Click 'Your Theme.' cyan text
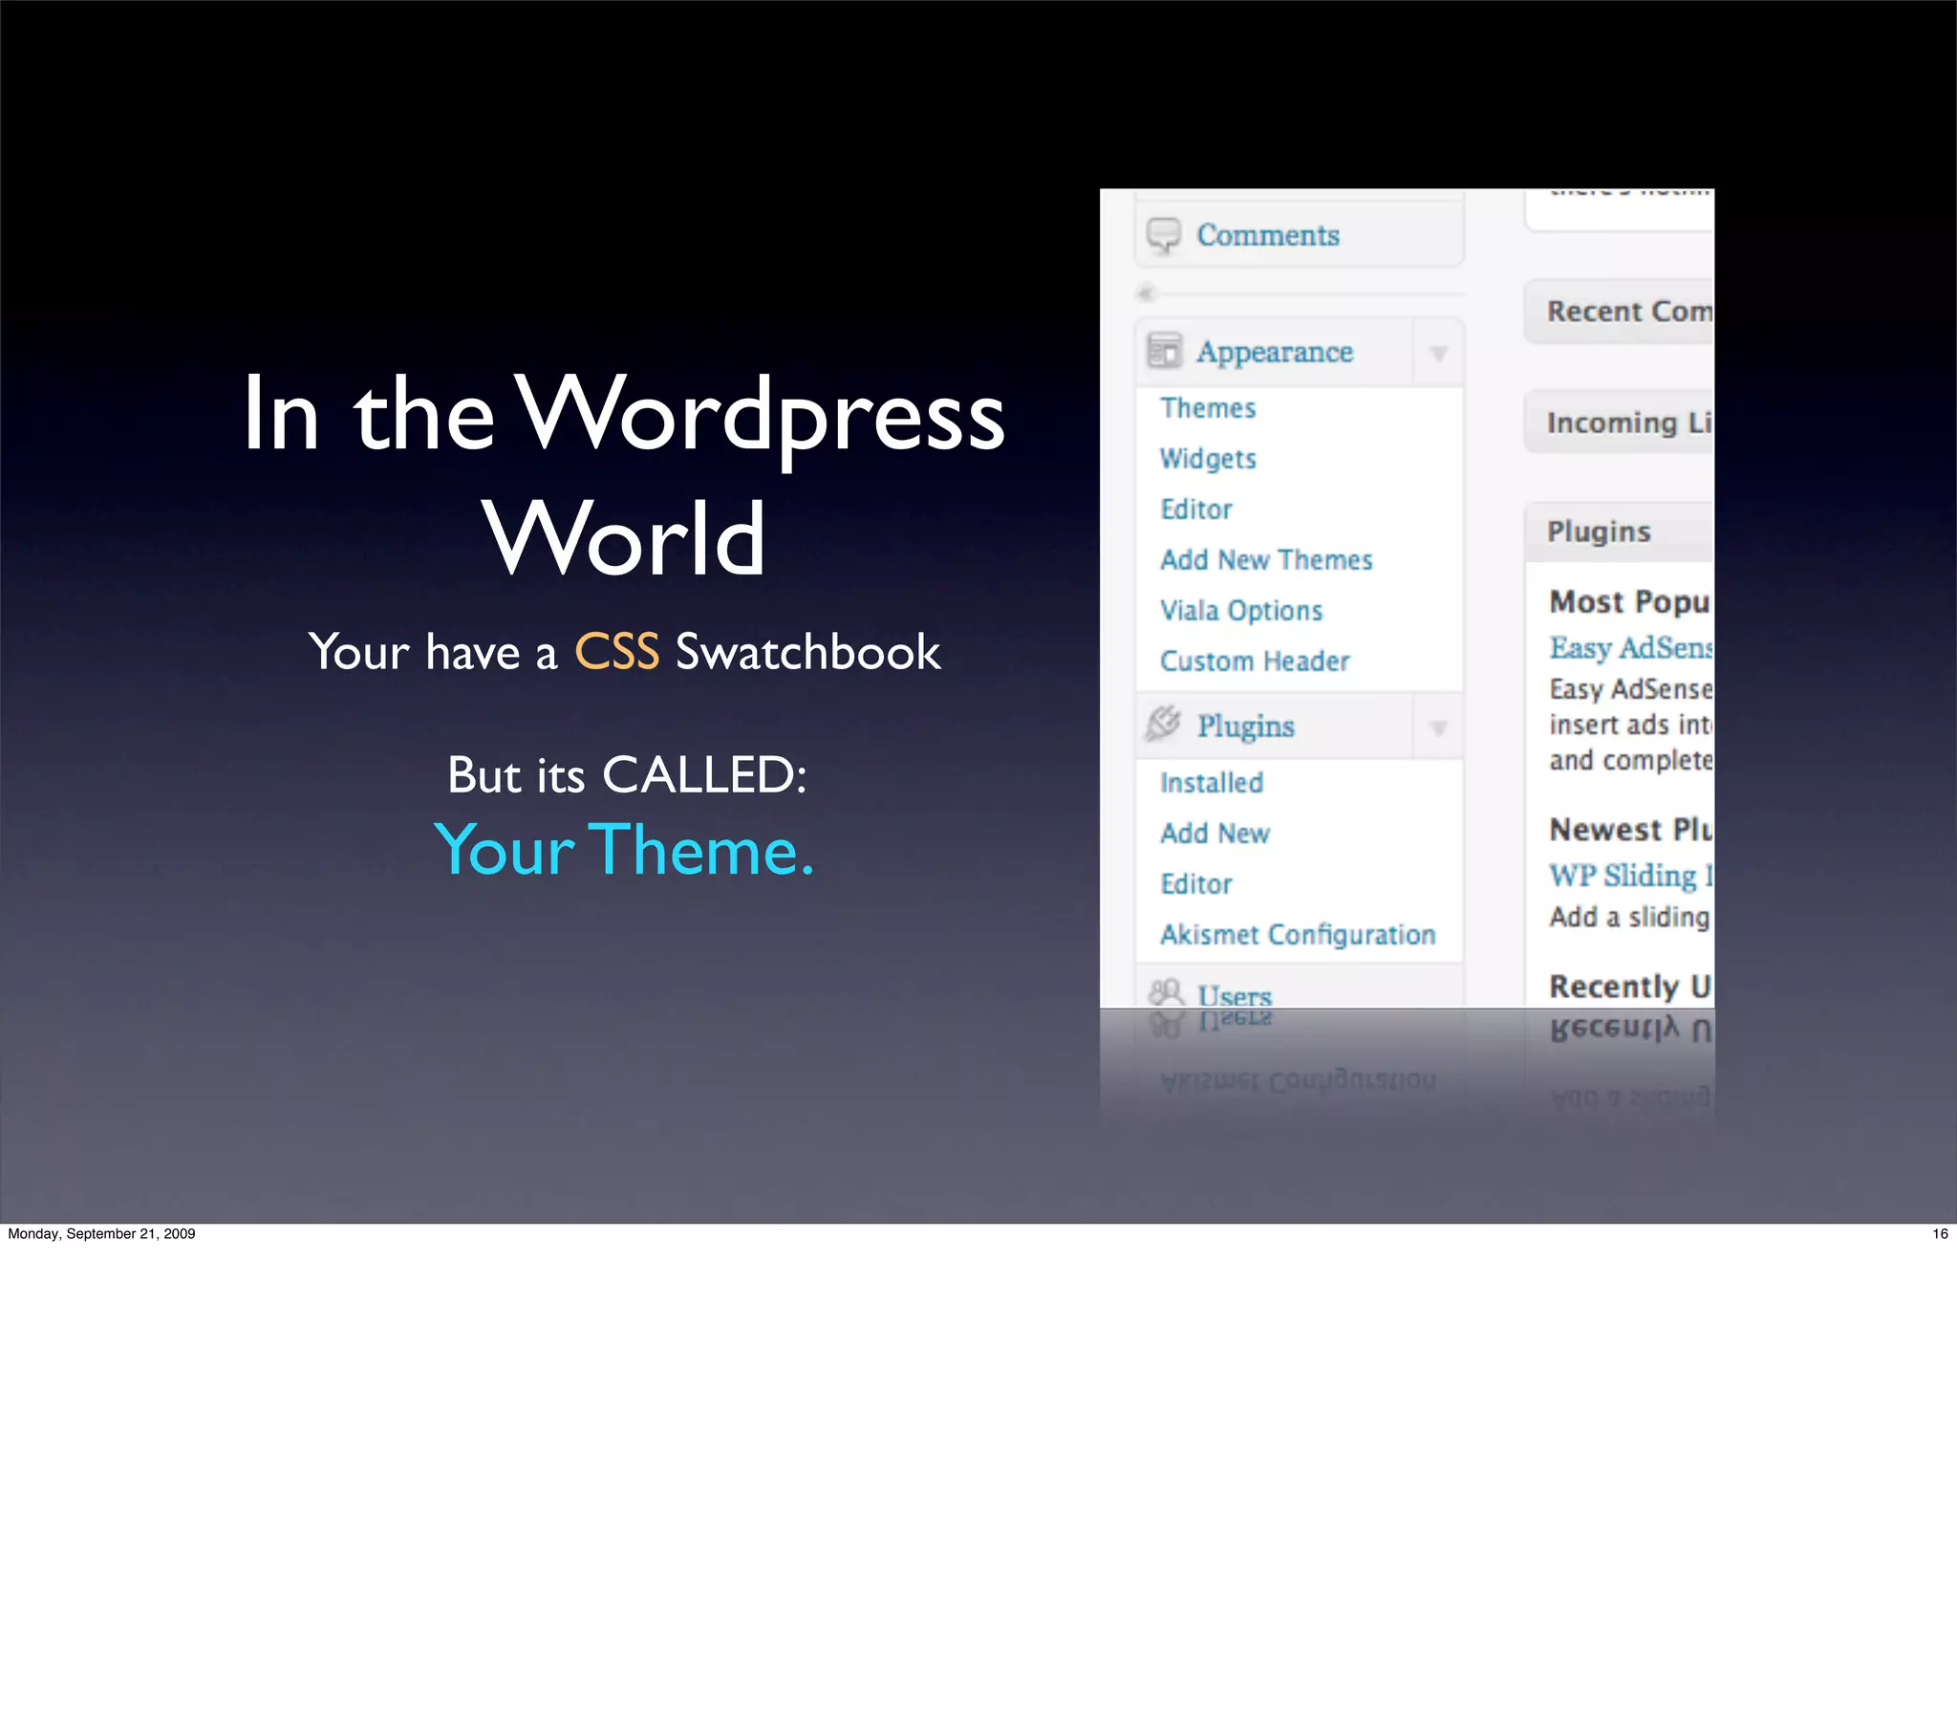Screen dimensions: 1957x1736 tap(624, 850)
